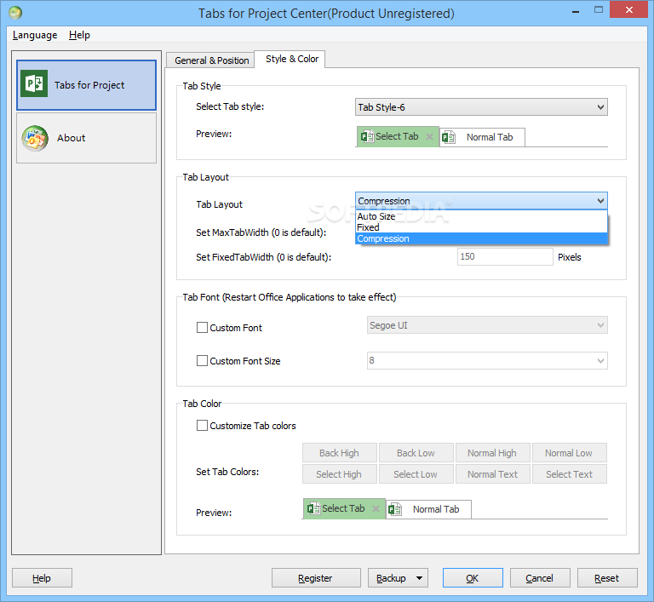The width and height of the screenshot is (654, 602).
Task: Choose Compression in the Tab Layout list
Action: coord(481,238)
